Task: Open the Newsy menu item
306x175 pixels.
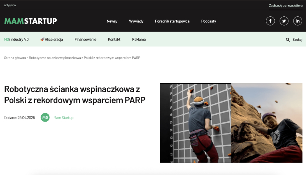Action: [112, 21]
